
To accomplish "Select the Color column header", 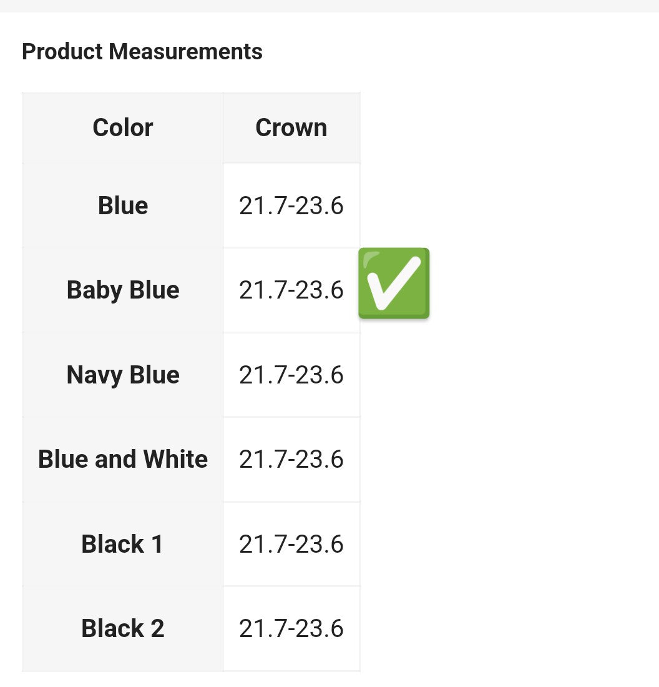I will coord(123,128).
